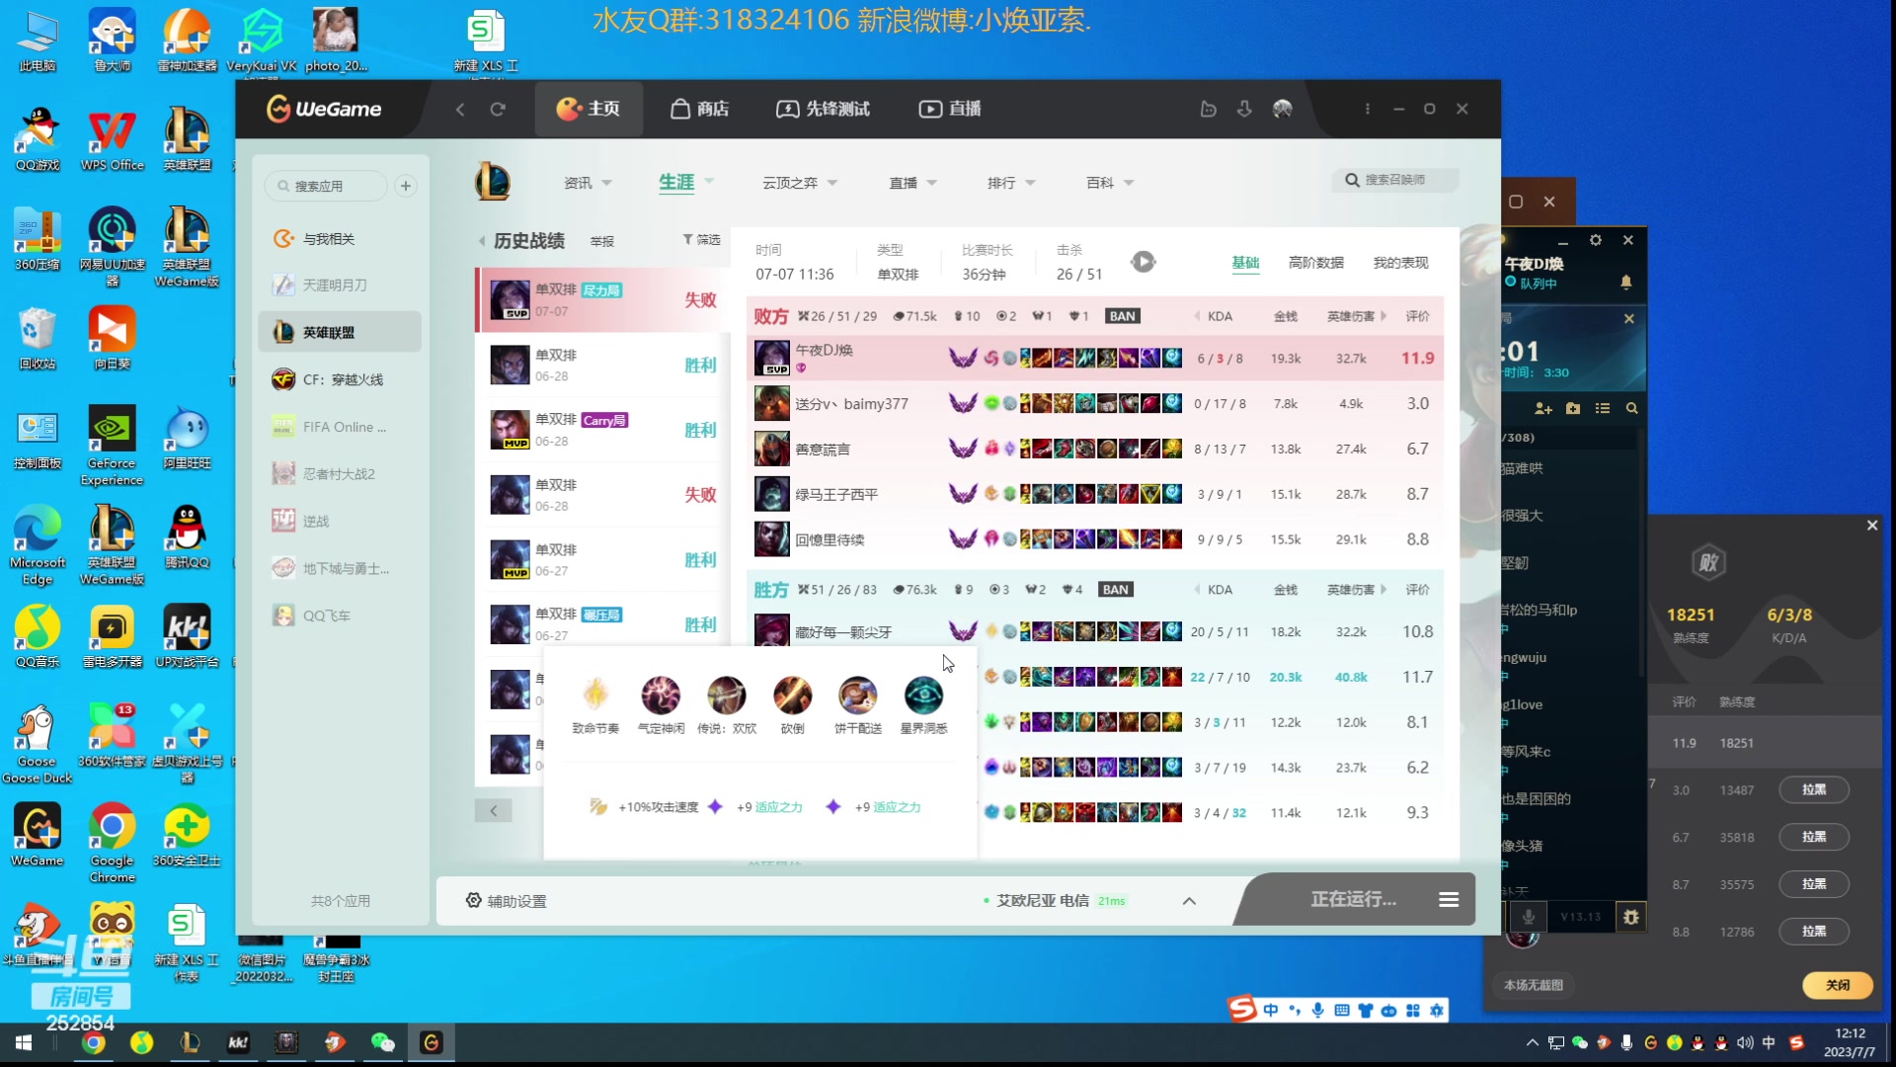Click the 举报 report link
This screenshot has width=1896, height=1067.
602,241
